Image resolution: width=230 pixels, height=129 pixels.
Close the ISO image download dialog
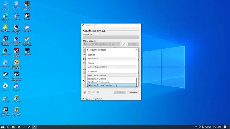click(x=136, y=50)
